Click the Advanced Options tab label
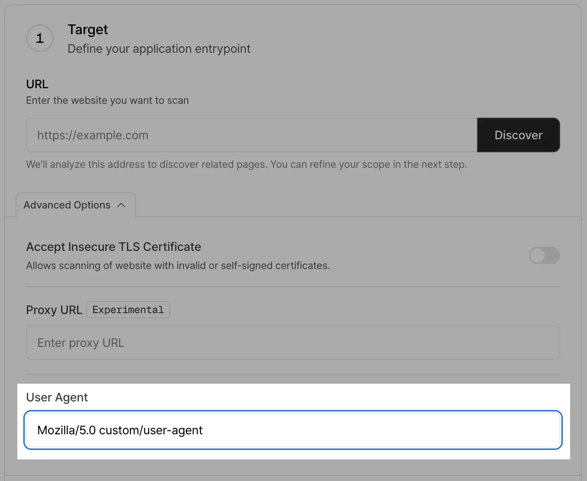 pyautogui.click(x=66, y=205)
